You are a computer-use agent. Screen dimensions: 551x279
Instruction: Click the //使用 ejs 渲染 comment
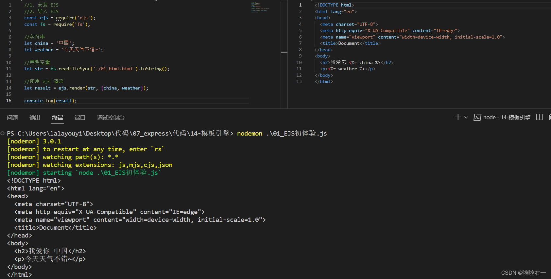pos(44,81)
